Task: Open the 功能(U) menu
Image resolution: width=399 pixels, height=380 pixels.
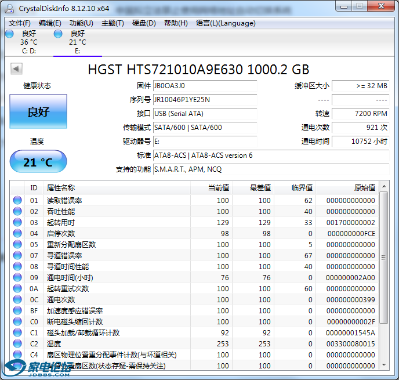Action: 81,23
